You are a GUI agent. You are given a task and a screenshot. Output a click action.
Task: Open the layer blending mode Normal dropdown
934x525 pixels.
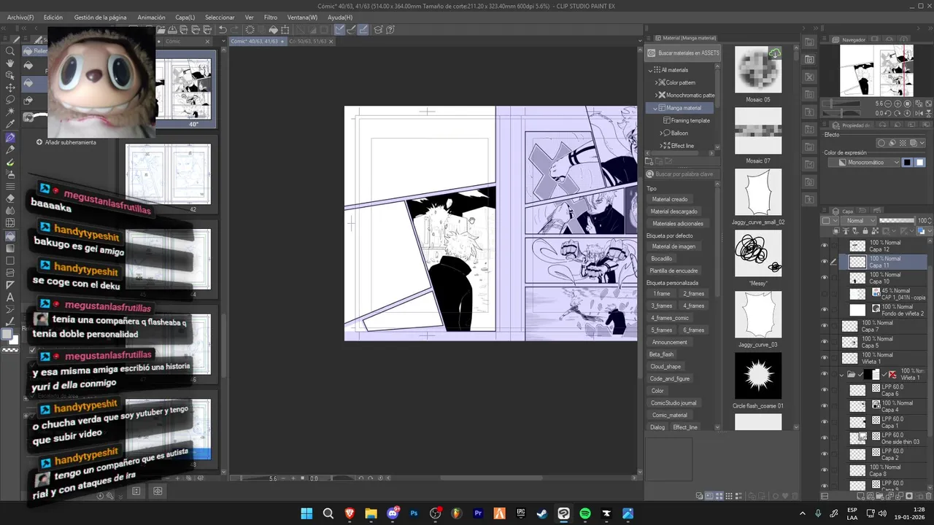coord(859,220)
